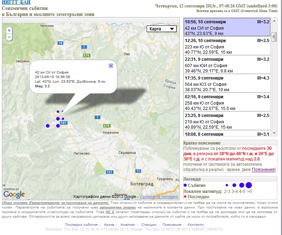Screen dimensions: 282x235
Task: Click the Зверино label on map
Action: point(22,61)
